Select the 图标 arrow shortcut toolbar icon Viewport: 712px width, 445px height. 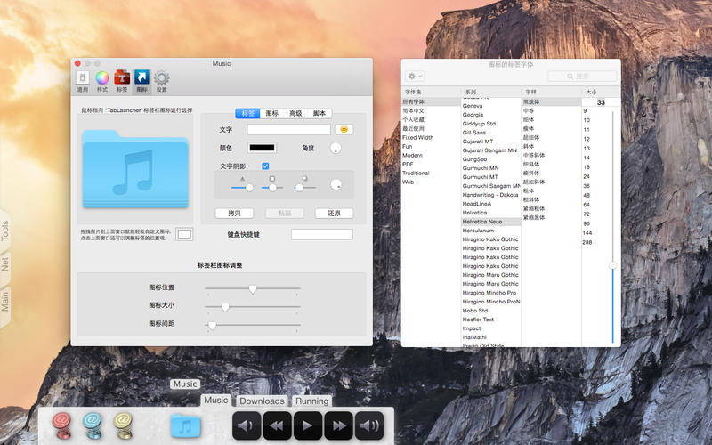(x=142, y=81)
